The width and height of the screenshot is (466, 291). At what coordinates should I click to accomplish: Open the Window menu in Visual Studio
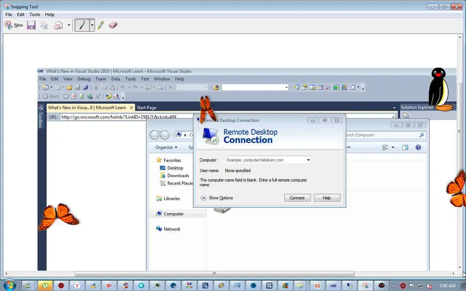(162, 79)
